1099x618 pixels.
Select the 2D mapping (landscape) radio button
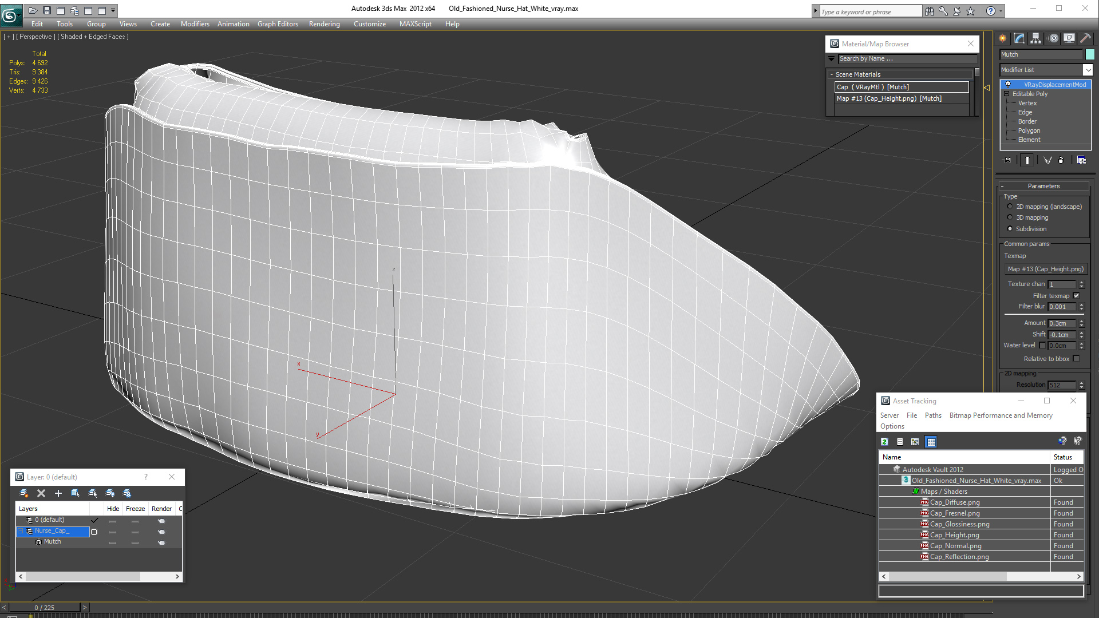pyautogui.click(x=1010, y=207)
